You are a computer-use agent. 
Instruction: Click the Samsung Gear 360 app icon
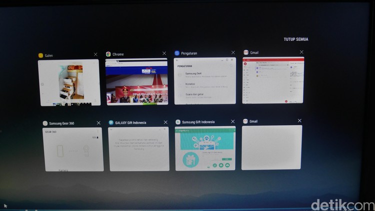[x=45, y=123]
